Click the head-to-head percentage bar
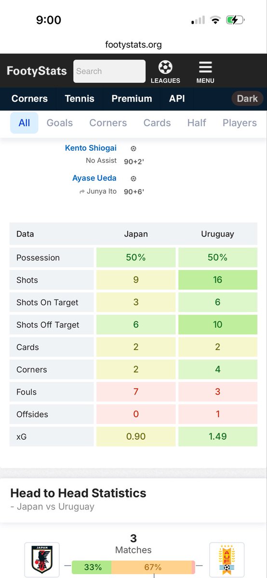267x578 pixels. 133,567
